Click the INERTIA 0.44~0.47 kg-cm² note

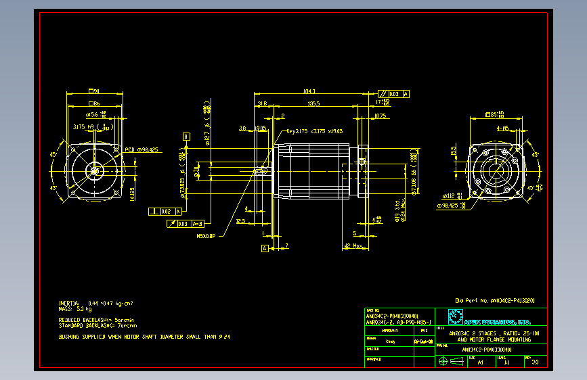click(96, 304)
